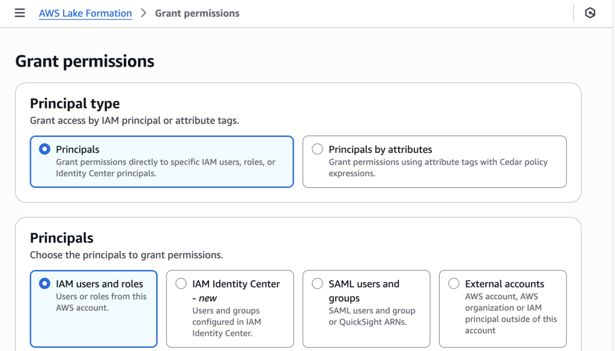615x351 pixels.
Task: Go to AWS Lake Formation breadcrumb link
Action: (x=85, y=13)
